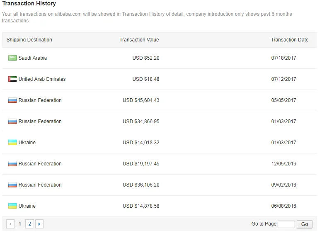This screenshot has height=233, width=322.
Task: Select current page number 1
Action: [20, 224]
